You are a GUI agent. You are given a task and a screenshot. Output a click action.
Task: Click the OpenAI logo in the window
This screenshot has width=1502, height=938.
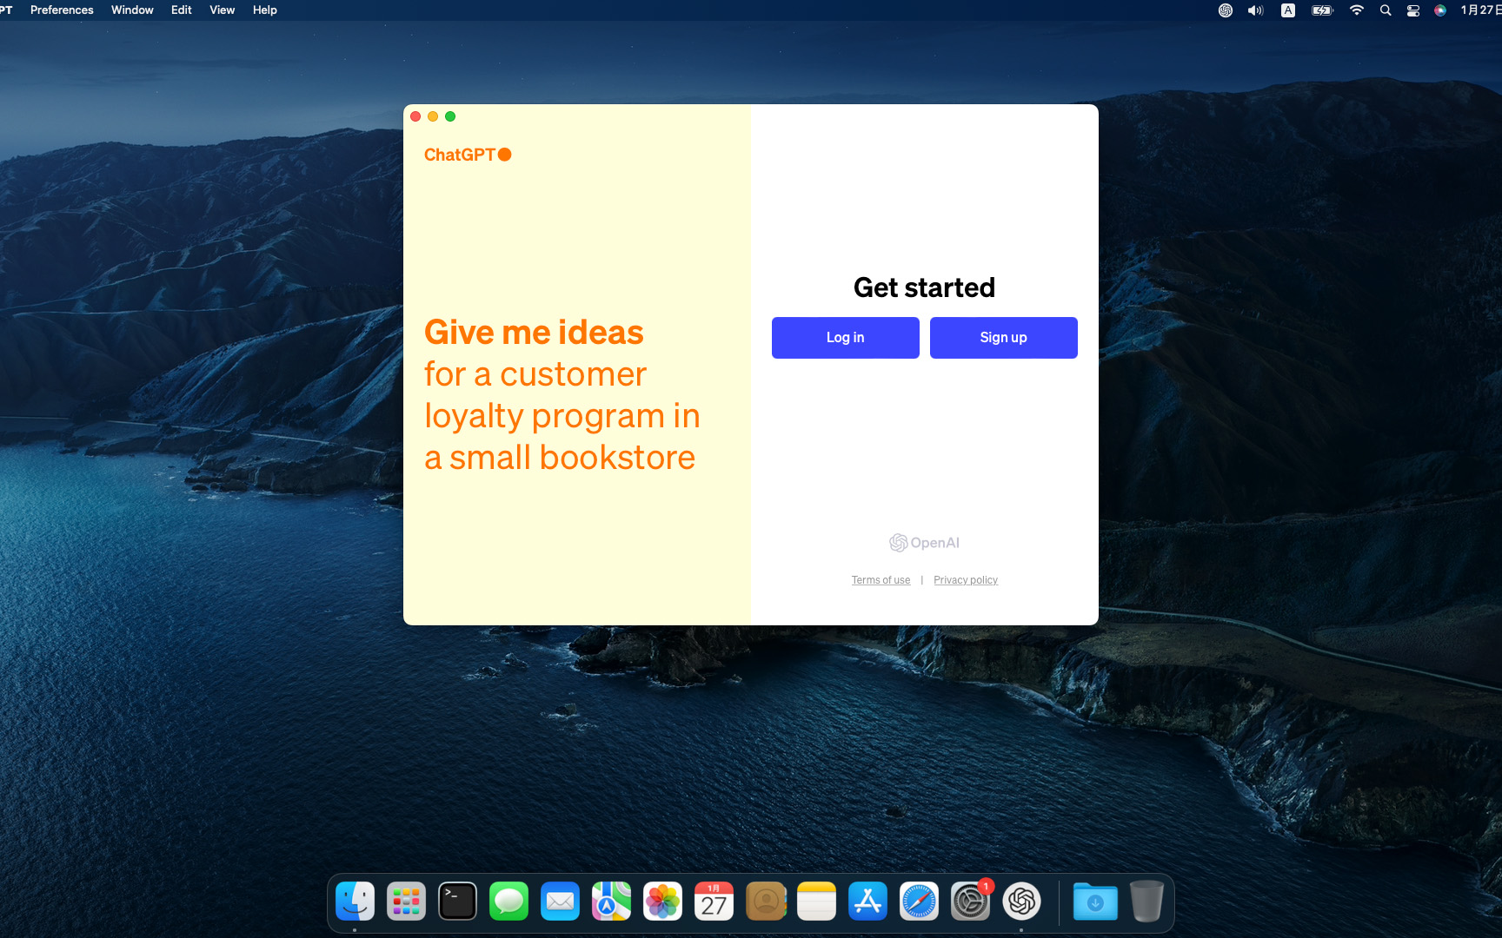(x=924, y=543)
